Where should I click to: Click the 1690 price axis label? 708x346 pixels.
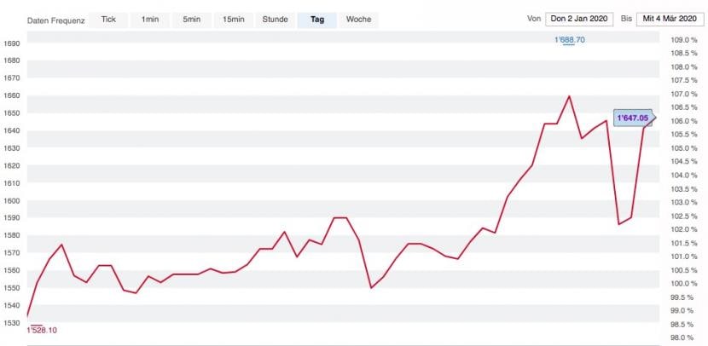(x=10, y=43)
